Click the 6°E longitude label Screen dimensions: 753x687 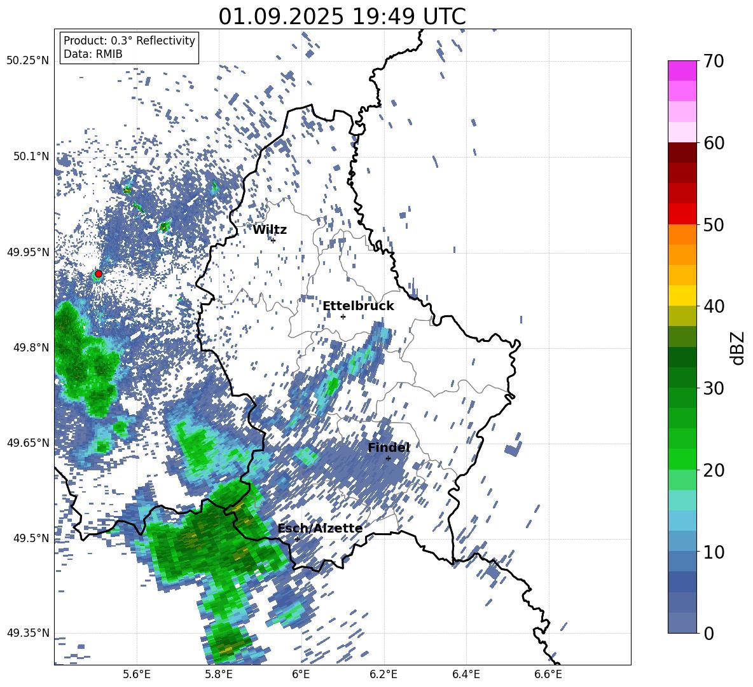pyautogui.click(x=301, y=674)
